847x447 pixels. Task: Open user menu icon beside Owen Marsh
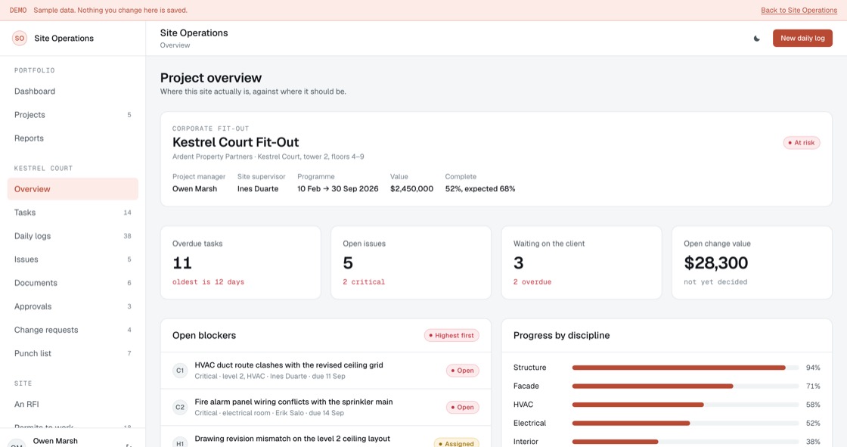point(129,444)
